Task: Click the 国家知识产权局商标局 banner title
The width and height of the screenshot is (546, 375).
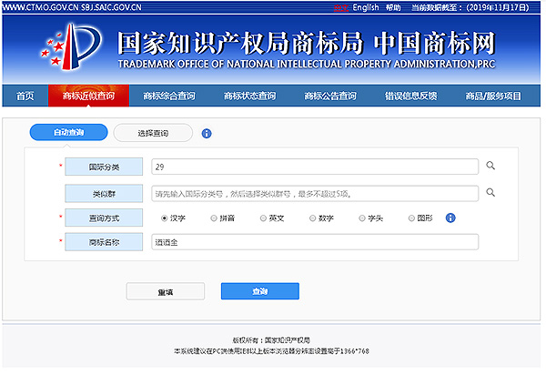Action: coord(240,43)
